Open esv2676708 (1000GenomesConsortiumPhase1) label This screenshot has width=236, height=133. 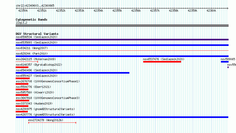coord(48,81)
